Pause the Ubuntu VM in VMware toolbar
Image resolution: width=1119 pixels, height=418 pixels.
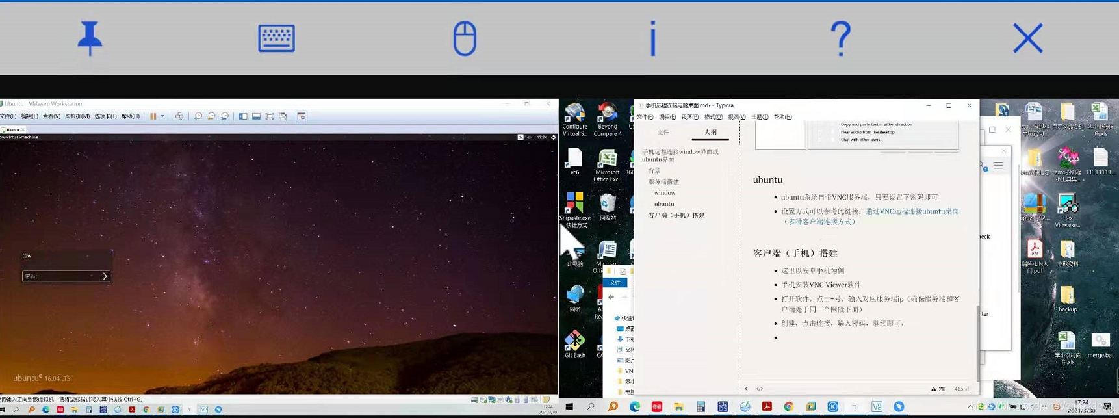pos(153,116)
